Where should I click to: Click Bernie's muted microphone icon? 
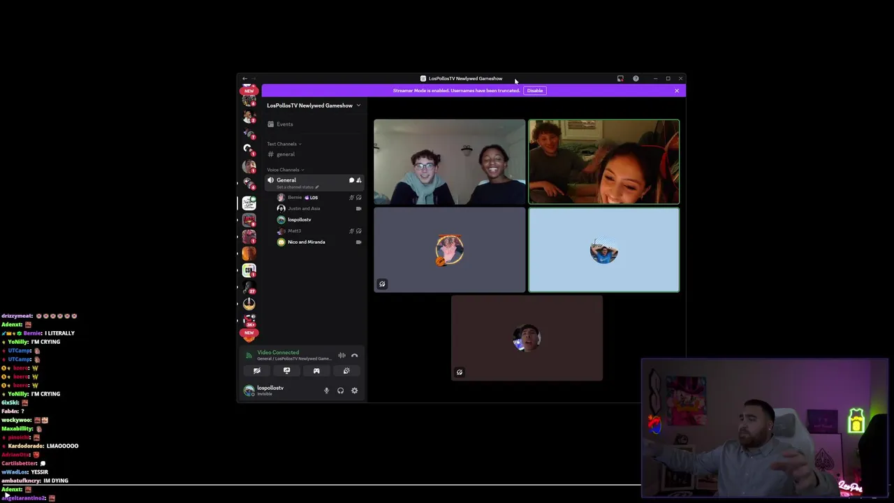pos(351,198)
